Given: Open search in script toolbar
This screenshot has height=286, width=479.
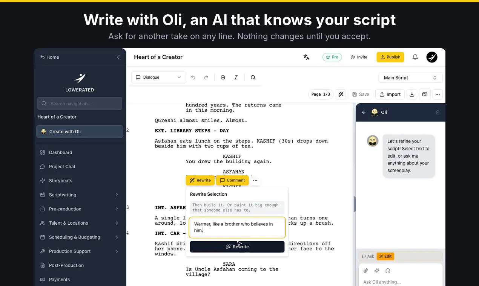Looking at the screenshot, I should click(x=253, y=78).
